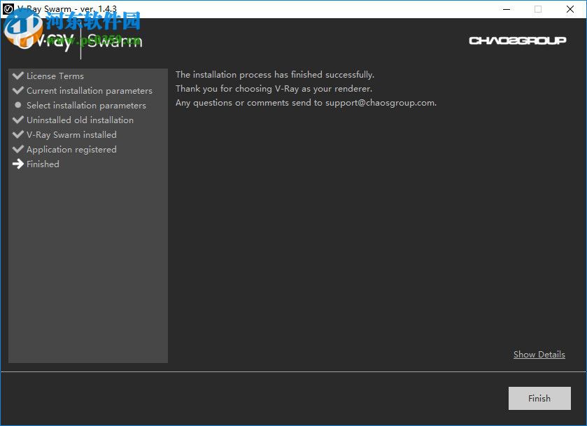
Task: Click the Finish button
Action: pos(539,398)
